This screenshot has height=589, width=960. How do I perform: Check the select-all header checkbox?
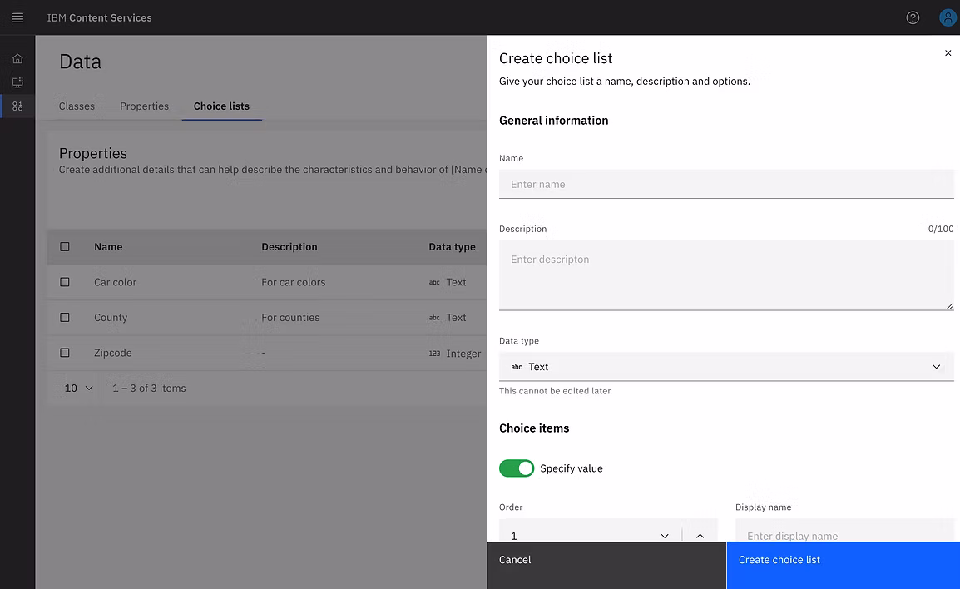[65, 247]
